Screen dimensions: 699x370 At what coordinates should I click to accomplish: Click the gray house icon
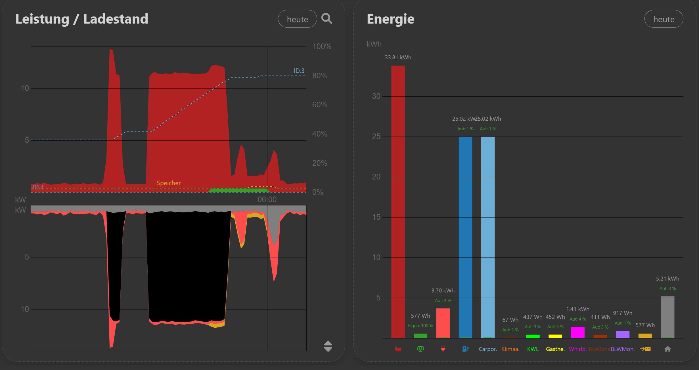coord(667,349)
